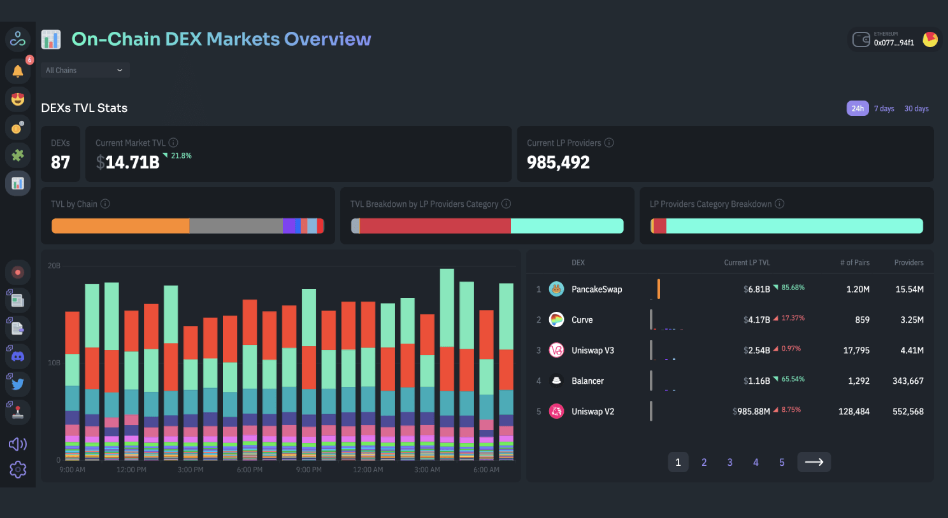The width and height of the screenshot is (948, 518).
Task: Switch to the 7 days tab
Action: pos(884,109)
